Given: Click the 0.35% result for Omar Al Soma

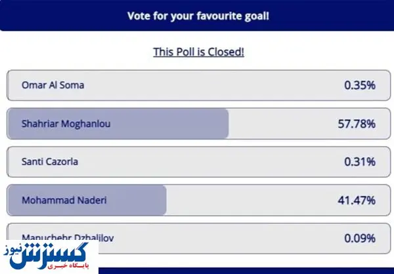Looking at the screenshot, I should [360, 85].
